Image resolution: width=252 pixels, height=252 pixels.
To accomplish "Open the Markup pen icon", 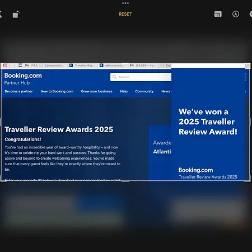I will [236, 14].
